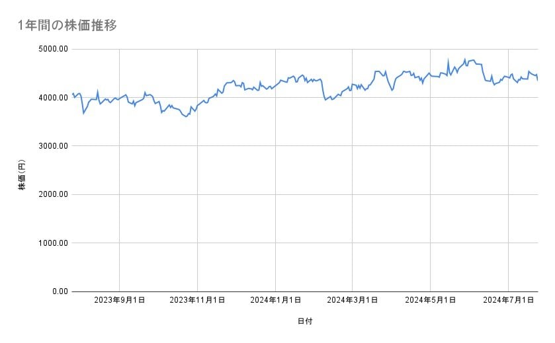Select the 2024年7月1日 date label
The height and width of the screenshot is (343, 555).
pos(508,301)
